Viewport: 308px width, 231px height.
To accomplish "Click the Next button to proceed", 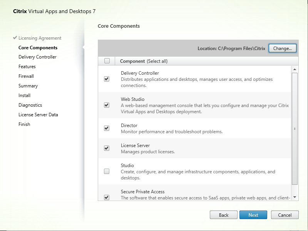I will pos(253,215).
